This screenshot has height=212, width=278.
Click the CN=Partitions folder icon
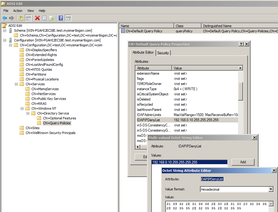tap(22, 74)
